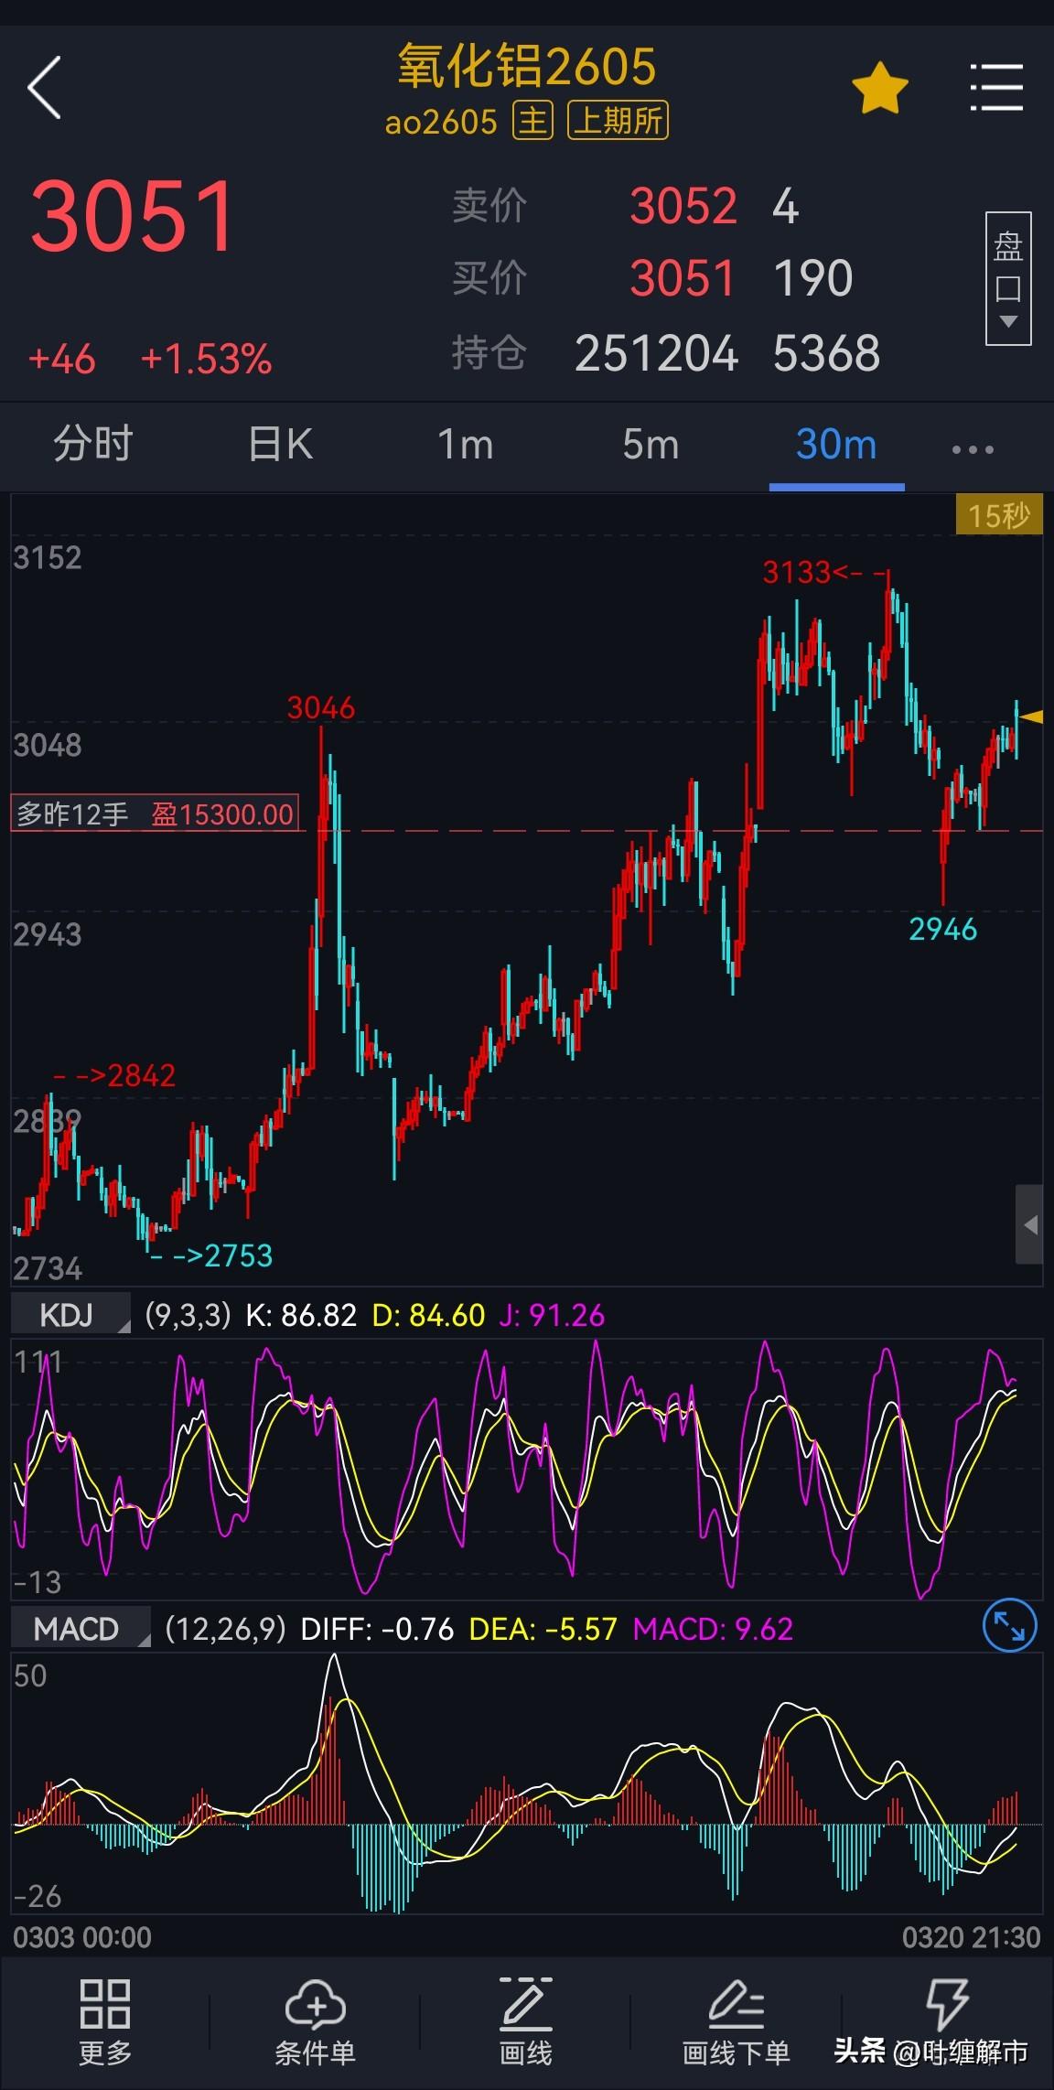Switch to the 分时 tab
The width and height of the screenshot is (1054, 2090).
pyautogui.click(x=93, y=445)
